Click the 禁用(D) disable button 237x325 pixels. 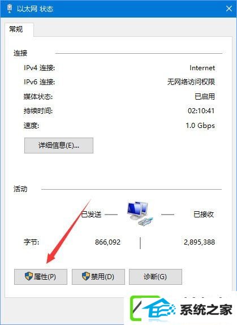(98, 277)
